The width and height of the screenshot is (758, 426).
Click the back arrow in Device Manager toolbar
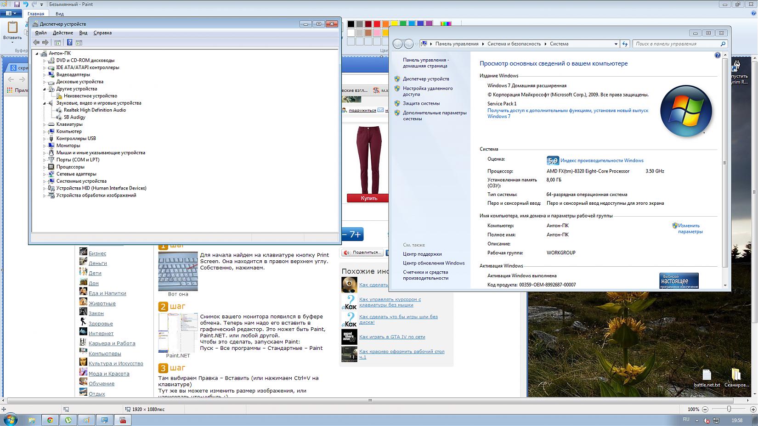[36, 43]
